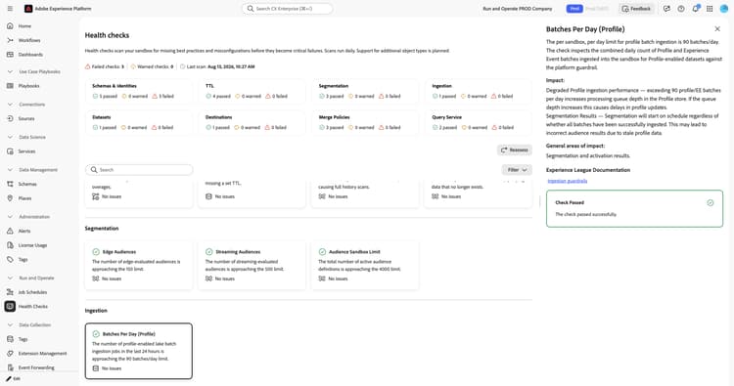Open Playbooks in the sidebar
The image size is (734, 386).
(28, 86)
